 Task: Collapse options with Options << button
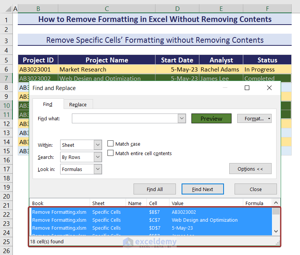pyautogui.click(x=250, y=169)
